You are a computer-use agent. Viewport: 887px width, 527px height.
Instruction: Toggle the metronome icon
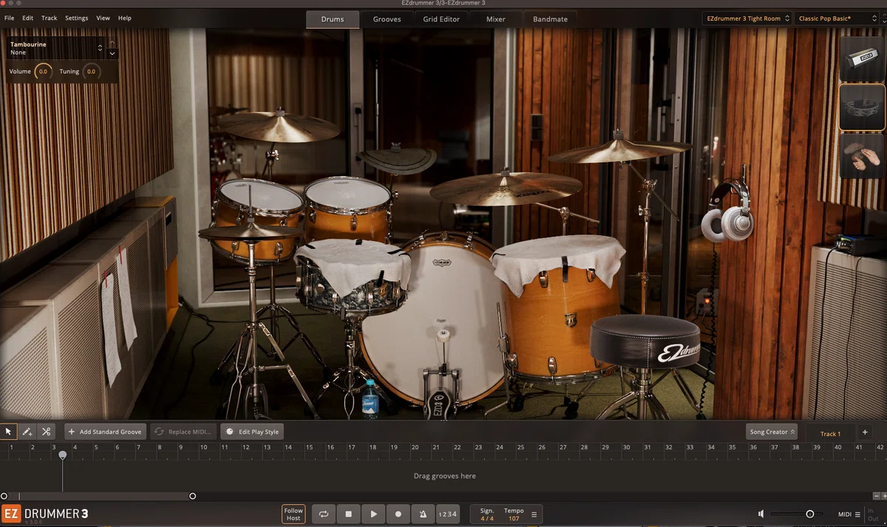click(x=423, y=514)
